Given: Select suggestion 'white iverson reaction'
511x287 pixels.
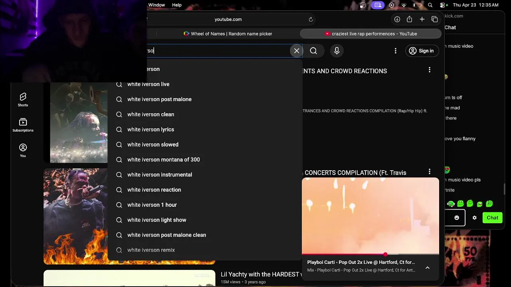Looking at the screenshot, I should pyautogui.click(x=204, y=190).
